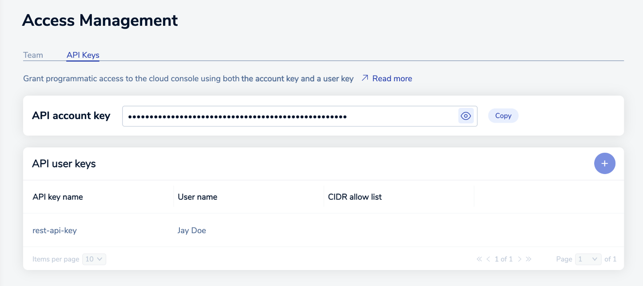Reveal the hidden API account key

(x=465, y=116)
